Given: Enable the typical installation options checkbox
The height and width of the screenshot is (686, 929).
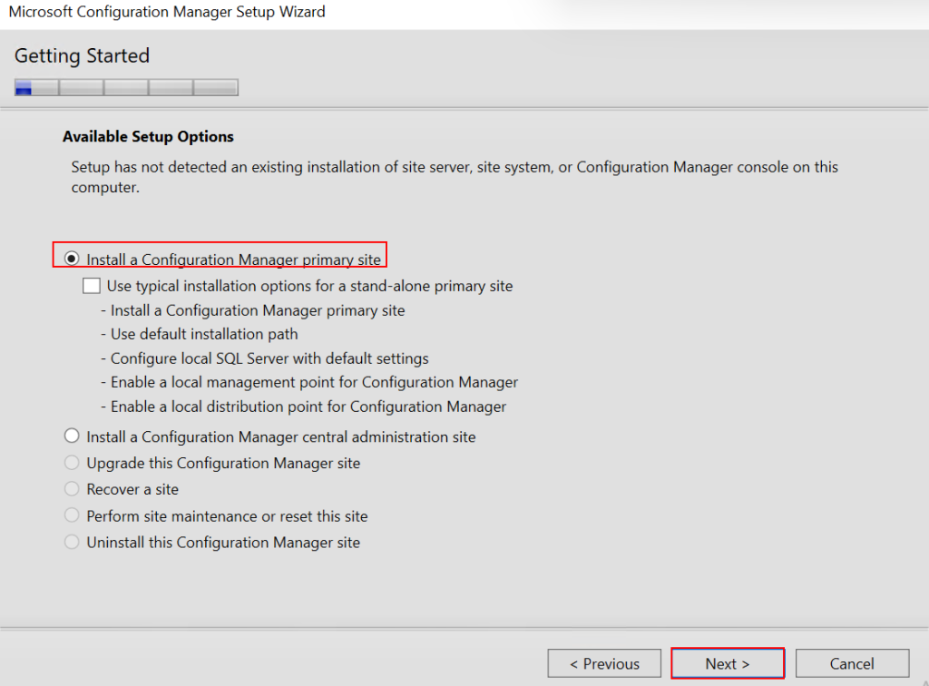Looking at the screenshot, I should click(92, 286).
